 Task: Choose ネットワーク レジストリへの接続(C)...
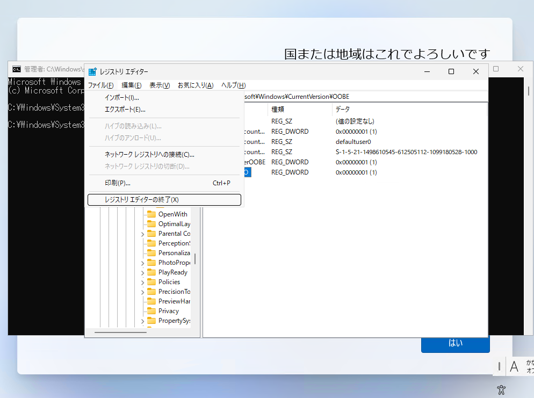pyautogui.click(x=164, y=155)
